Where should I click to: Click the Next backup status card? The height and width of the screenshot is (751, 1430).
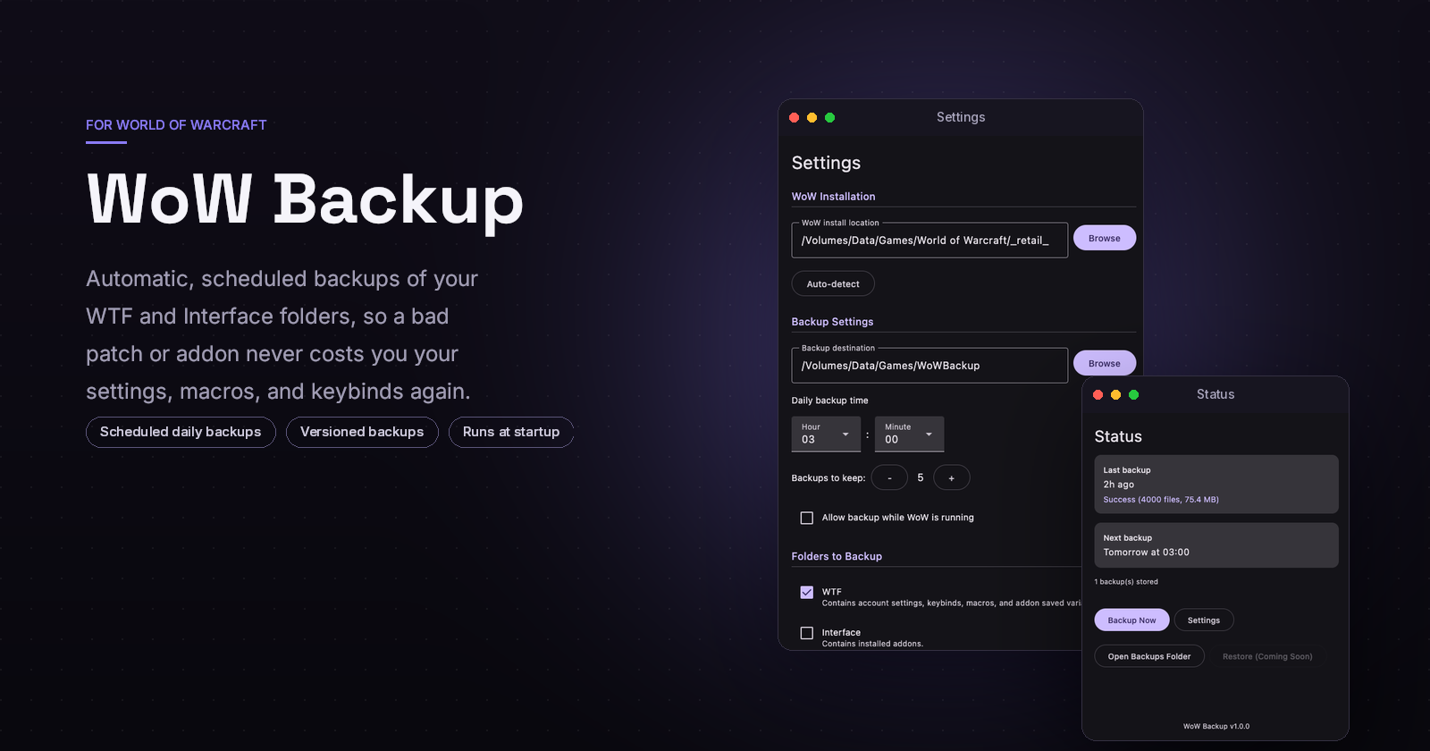[x=1216, y=544]
